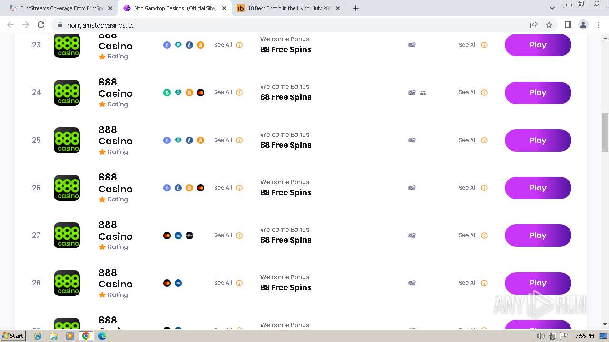Close the BuffStreams Coverage tab
Image resolution: width=609 pixels, height=342 pixels.
(110, 8)
